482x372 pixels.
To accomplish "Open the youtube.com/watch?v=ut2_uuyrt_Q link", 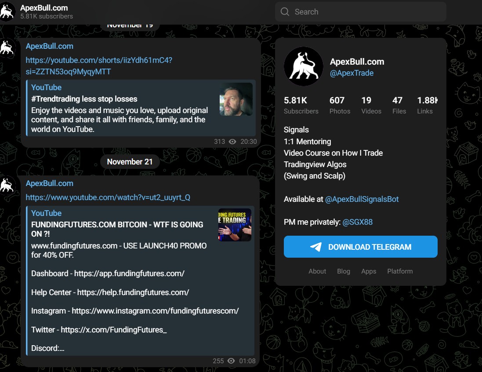I will 108,197.
